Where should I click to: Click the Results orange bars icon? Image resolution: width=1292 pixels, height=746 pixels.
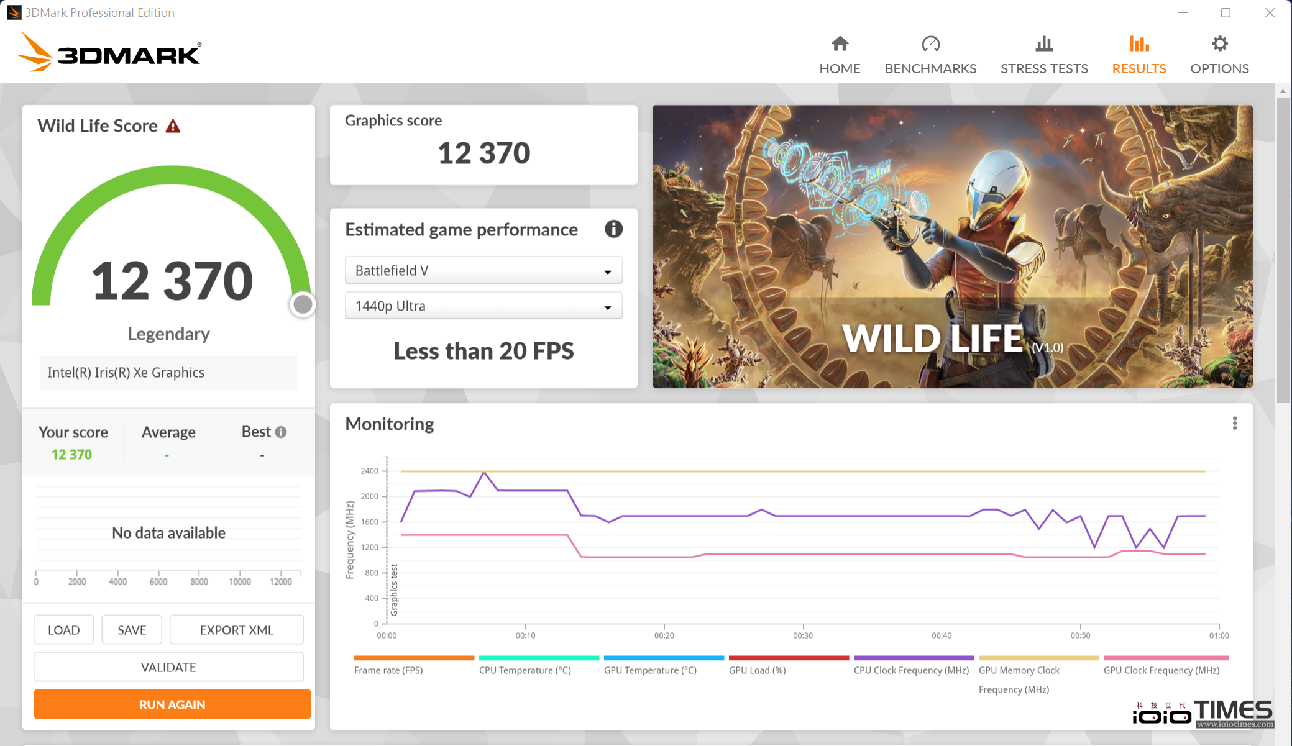click(1139, 43)
